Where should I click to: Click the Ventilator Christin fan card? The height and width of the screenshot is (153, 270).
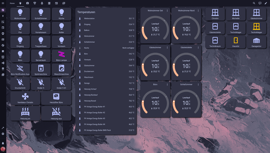click(25, 98)
